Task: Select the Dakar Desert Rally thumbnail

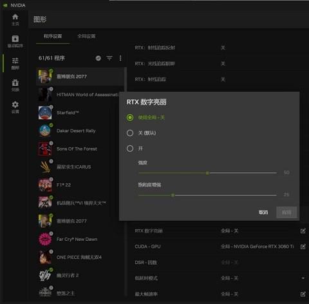Action: pos(45,130)
